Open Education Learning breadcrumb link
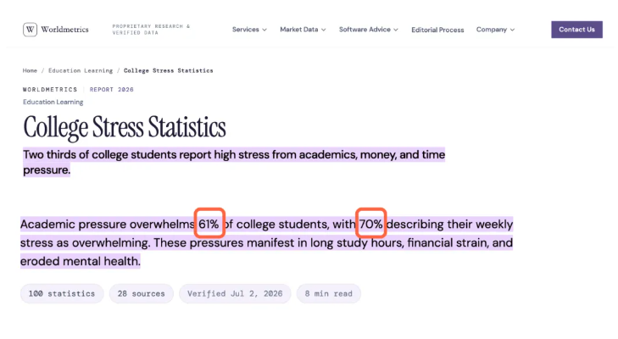Screen dimensions: 618x339 pos(81,70)
